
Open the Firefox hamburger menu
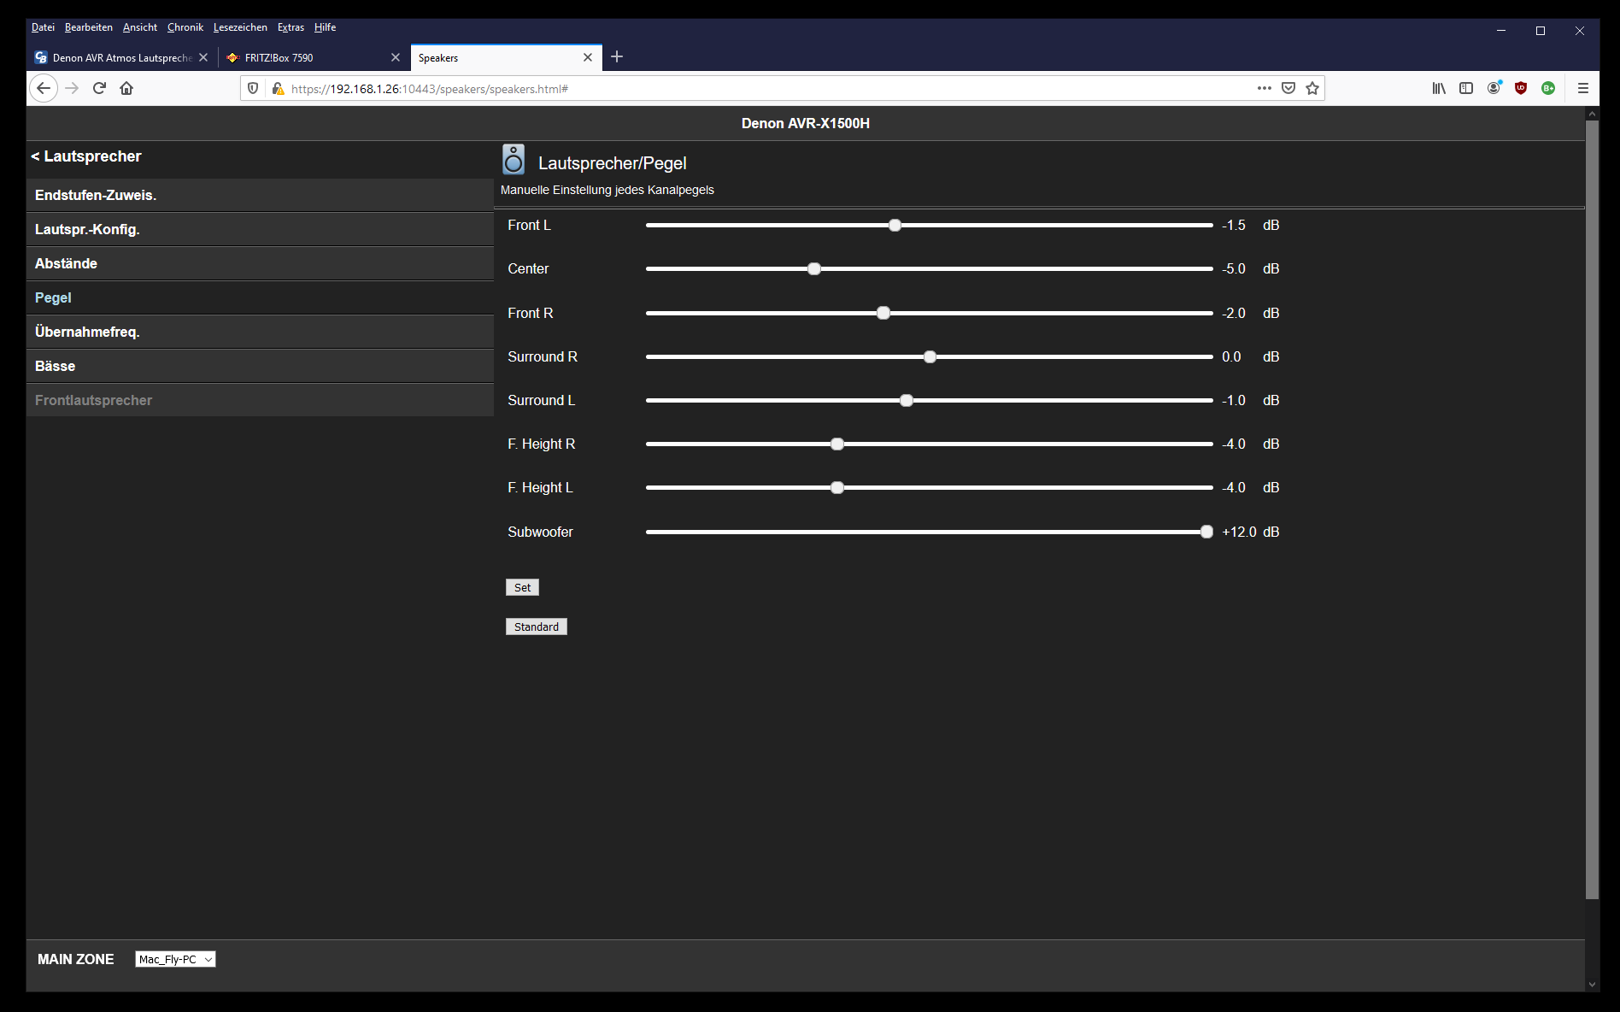pos(1582,88)
